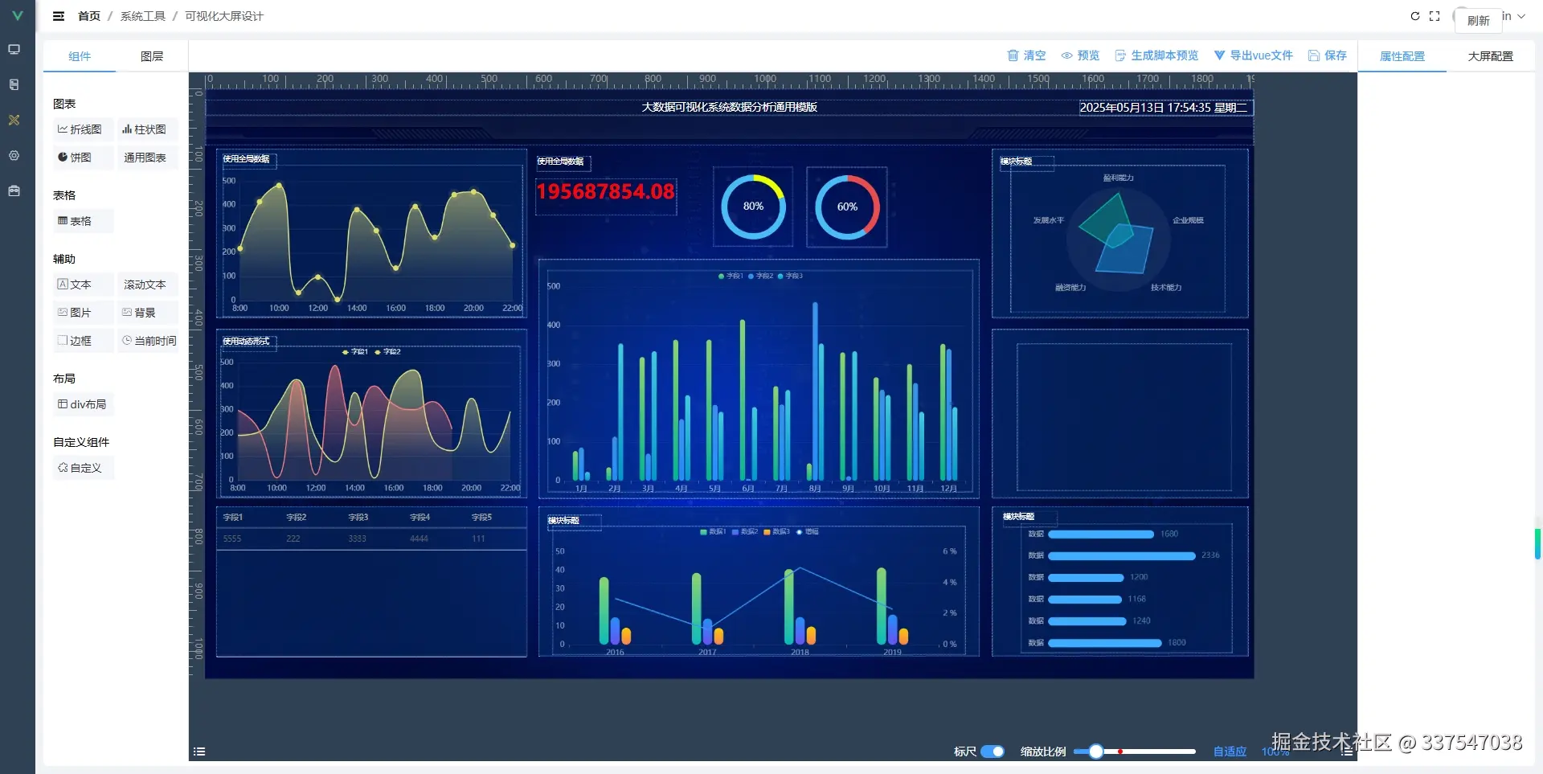Open the user account dropdown arrow
Screen dimensions: 1543x774
click(1521, 16)
